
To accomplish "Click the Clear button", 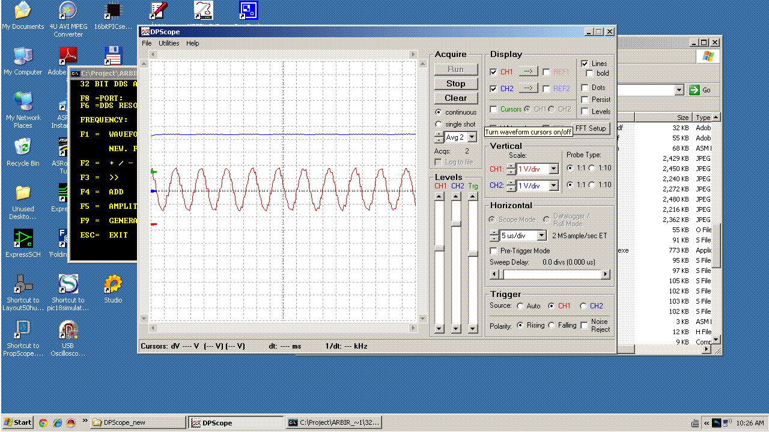I will click(x=456, y=98).
